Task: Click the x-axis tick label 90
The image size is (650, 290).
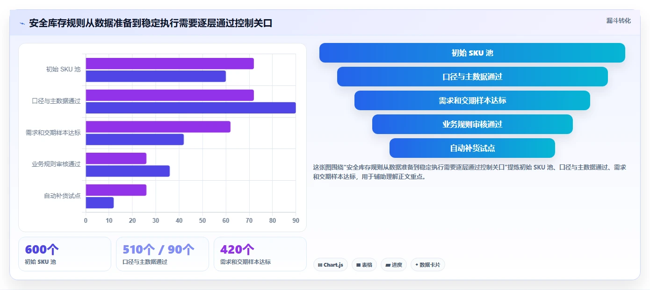Action: [296, 220]
